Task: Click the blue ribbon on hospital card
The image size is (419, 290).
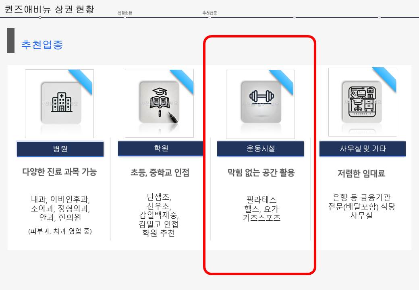Action: [81, 81]
